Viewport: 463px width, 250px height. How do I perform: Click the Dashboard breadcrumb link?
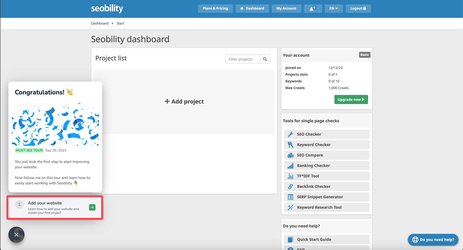point(100,23)
